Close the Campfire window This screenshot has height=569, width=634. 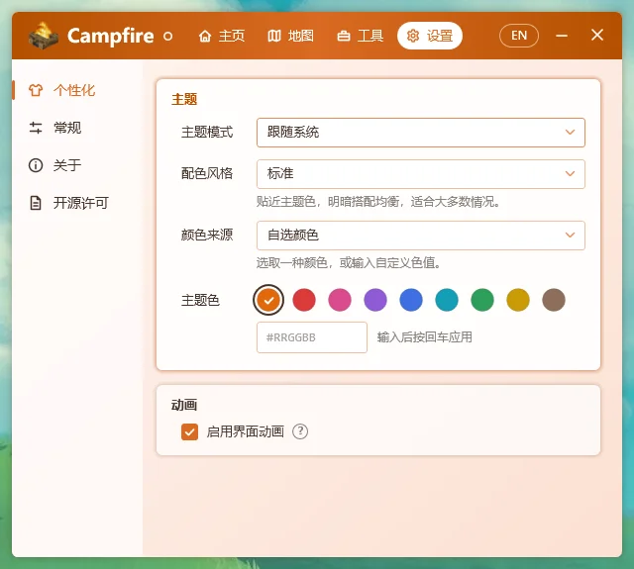tap(596, 36)
